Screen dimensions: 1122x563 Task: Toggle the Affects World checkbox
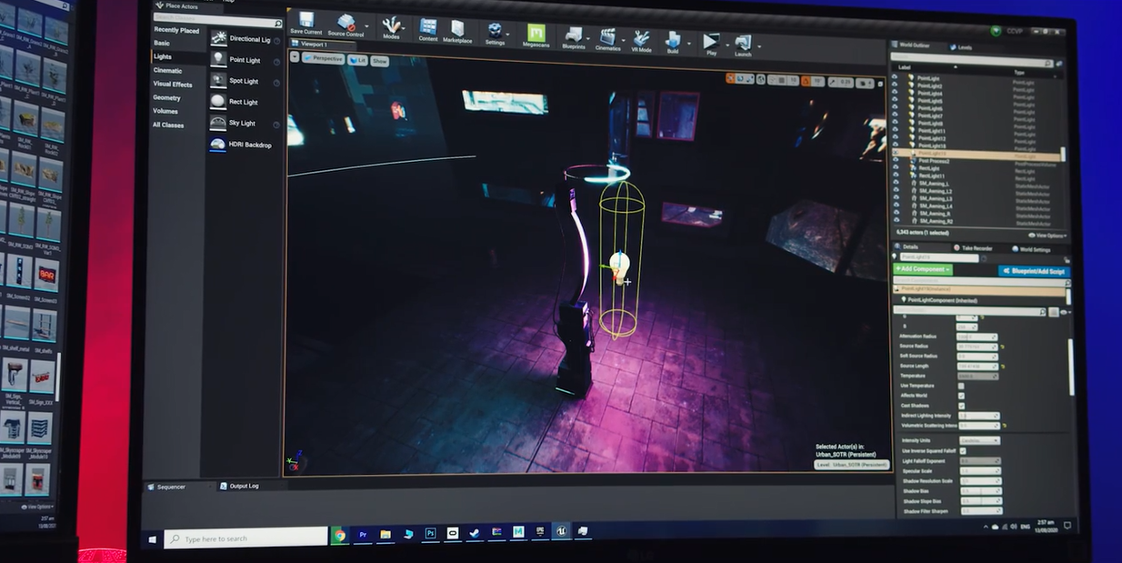(x=961, y=396)
